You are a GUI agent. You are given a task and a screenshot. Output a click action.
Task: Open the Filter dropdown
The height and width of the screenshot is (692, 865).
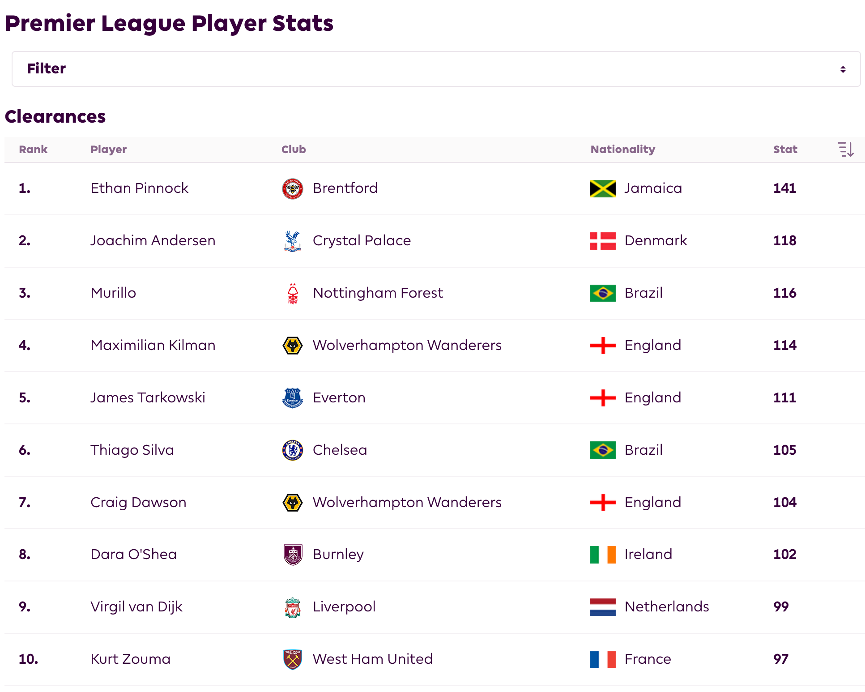click(x=436, y=69)
